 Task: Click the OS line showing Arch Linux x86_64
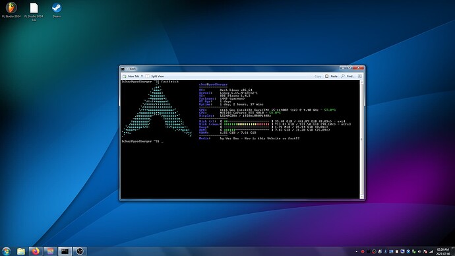pyautogui.click(x=226, y=90)
